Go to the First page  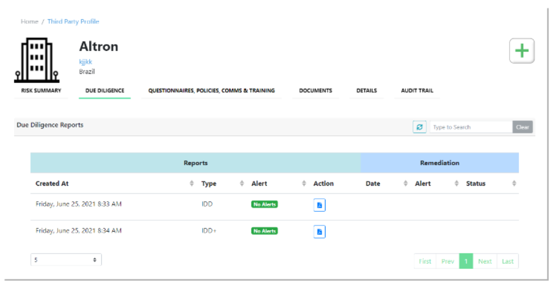tap(425, 262)
